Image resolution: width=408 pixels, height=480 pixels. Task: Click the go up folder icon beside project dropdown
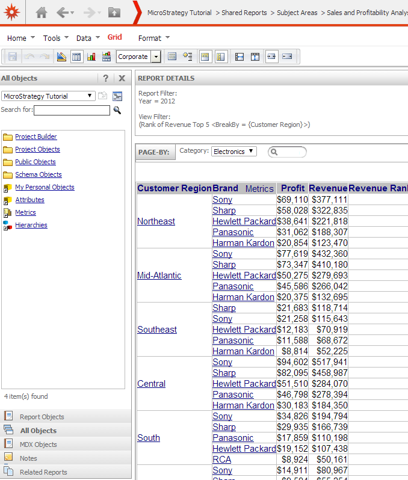click(x=103, y=96)
